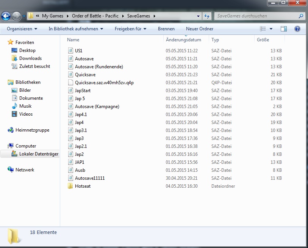Click the Back navigation arrow button

point(6,16)
